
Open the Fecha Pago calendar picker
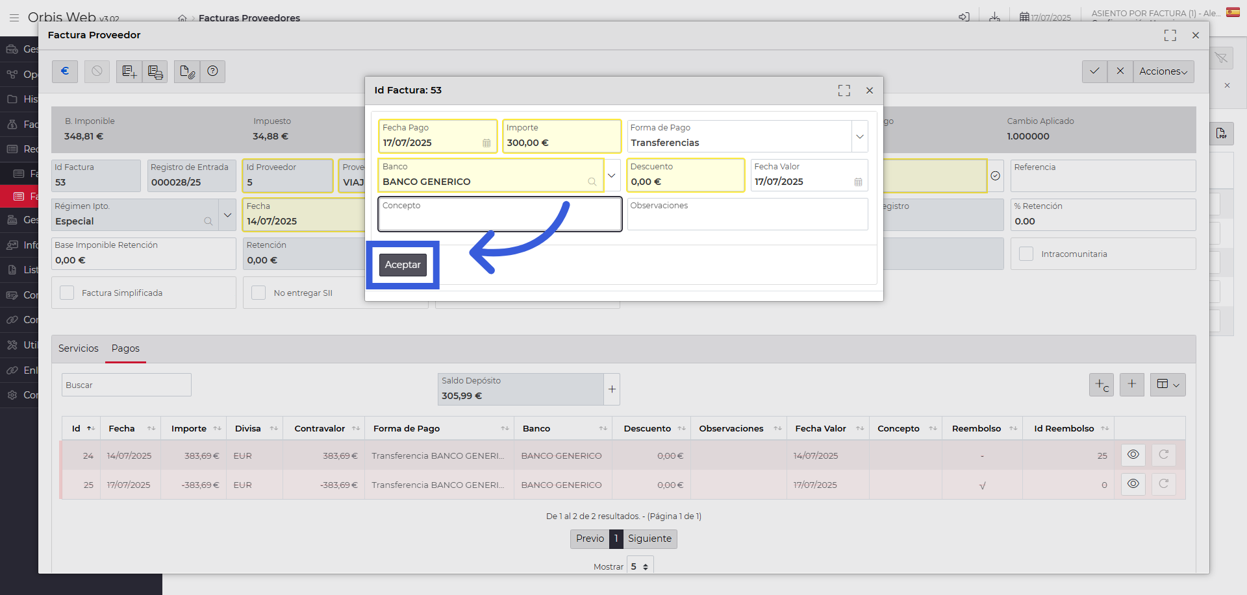point(486,143)
